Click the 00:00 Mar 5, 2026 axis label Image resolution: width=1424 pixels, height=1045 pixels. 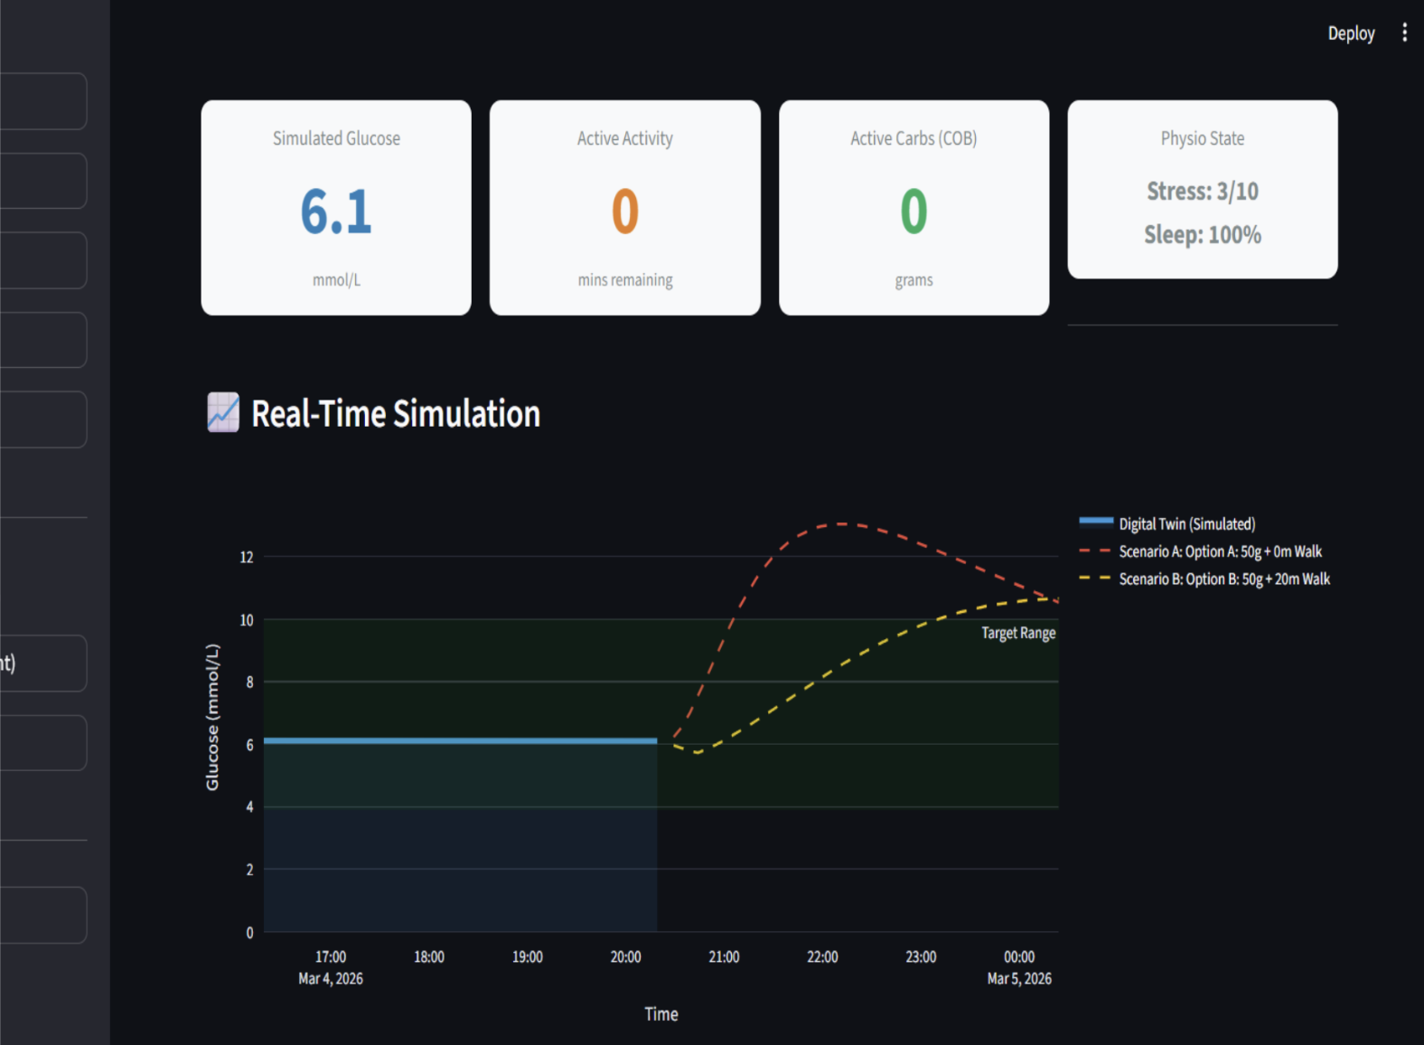[1019, 967]
